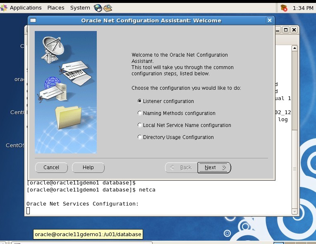Viewport: 316px width, 244px height.
Task: Click terminal scrollbar up arrow
Action: coord(294,48)
